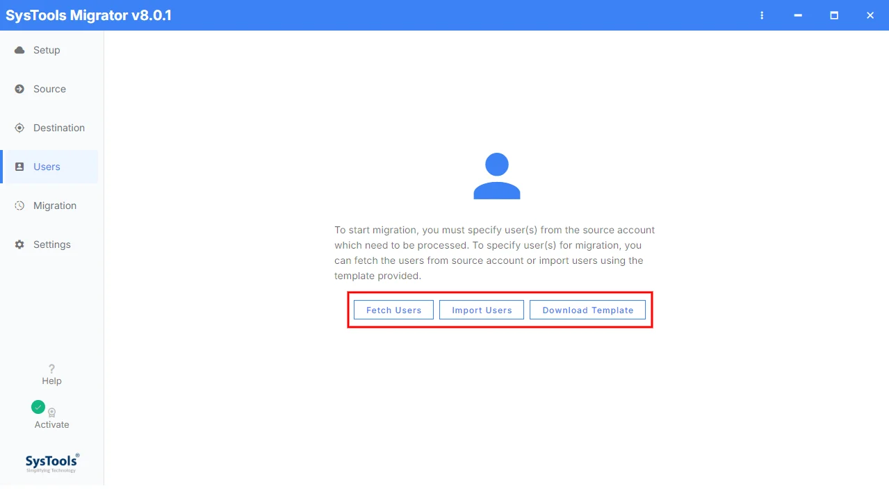Click the Setup cloud icon

(x=19, y=50)
